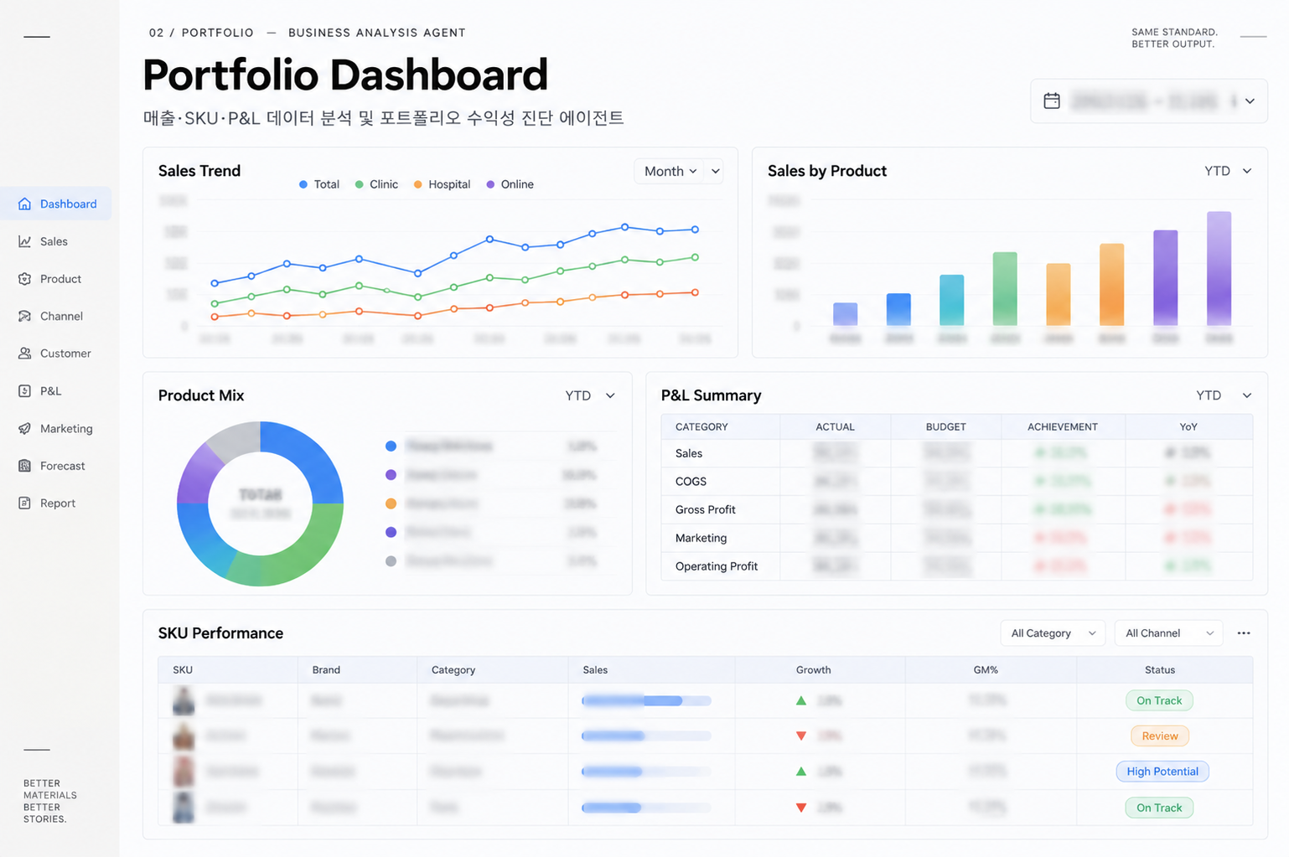Click the Product box icon in sidebar

coord(24,279)
